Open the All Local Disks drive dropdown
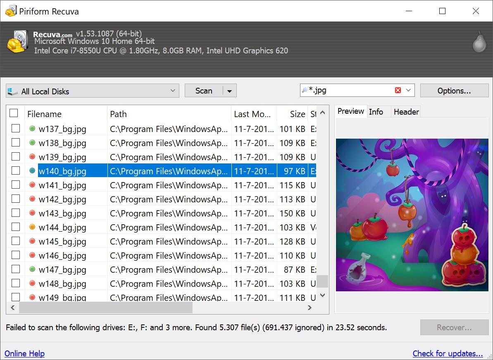493x360 pixels. pyautogui.click(x=93, y=91)
